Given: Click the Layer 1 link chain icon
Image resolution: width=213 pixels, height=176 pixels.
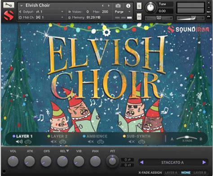Looking at the screenshot, I should click(28, 141).
